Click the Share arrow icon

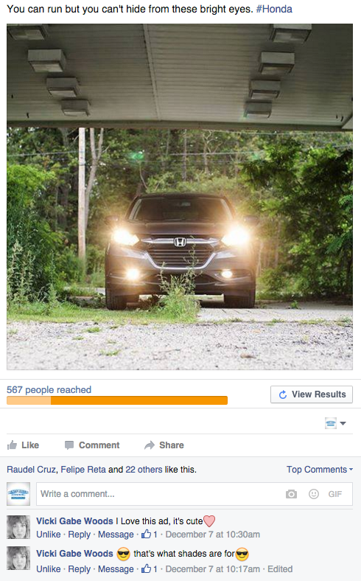(x=150, y=445)
